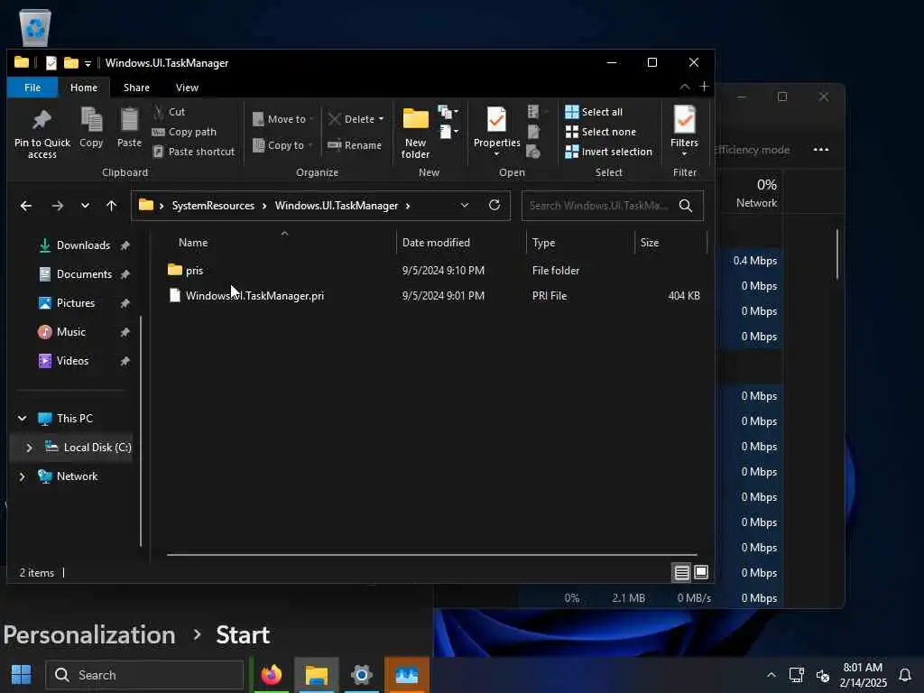Open the Move to dropdown
This screenshot has width=924, height=693.
[x=282, y=119]
